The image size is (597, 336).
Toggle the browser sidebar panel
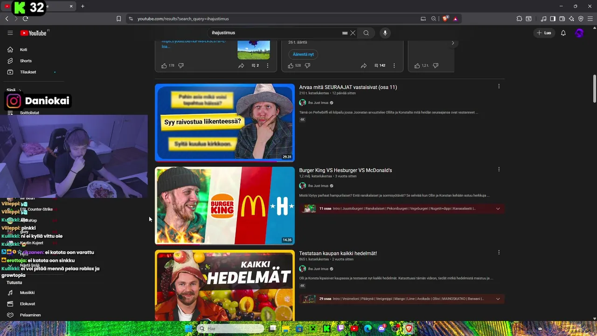553,19
